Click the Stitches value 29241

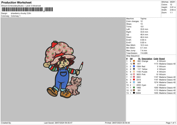click(x=173, y=2)
